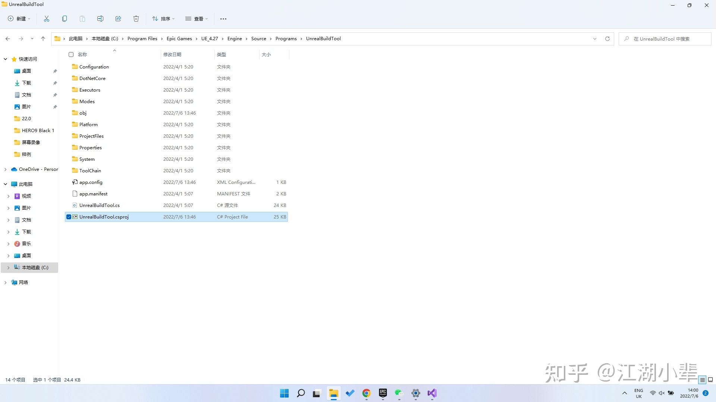Open the 排序 sort dropdown
The width and height of the screenshot is (716, 402).
tap(163, 19)
